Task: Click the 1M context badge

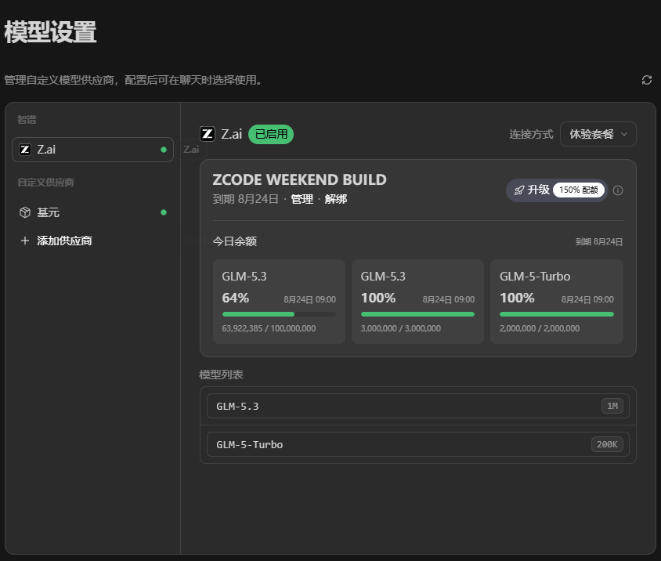Action: 612,406
